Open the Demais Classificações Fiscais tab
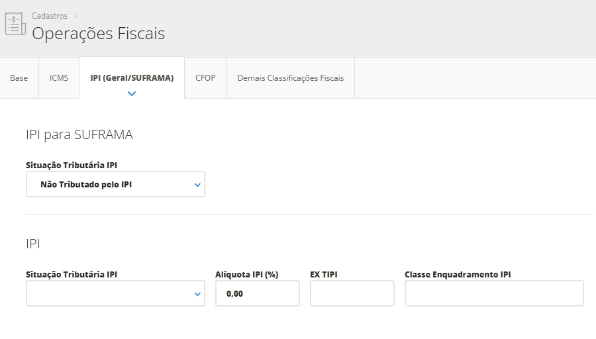The image size is (596, 339). coord(290,78)
